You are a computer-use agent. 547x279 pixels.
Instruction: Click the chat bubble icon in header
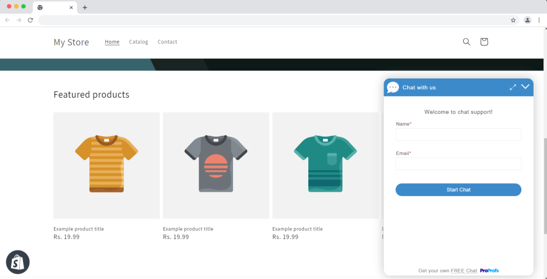pyautogui.click(x=393, y=87)
